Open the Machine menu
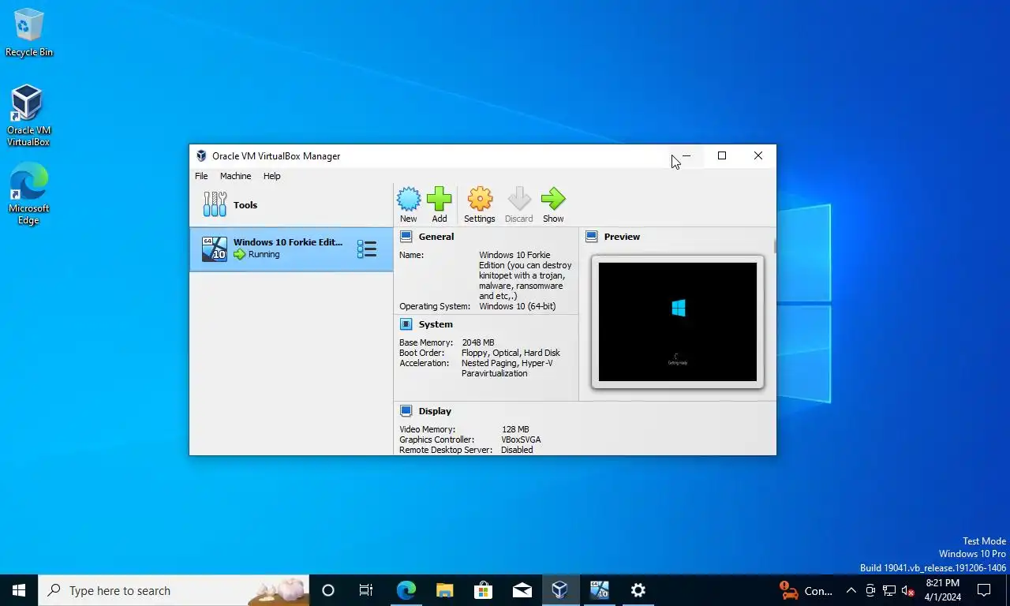The image size is (1010, 606). pyautogui.click(x=235, y=176)
